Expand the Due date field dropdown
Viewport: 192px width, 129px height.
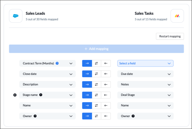[145, 74]
